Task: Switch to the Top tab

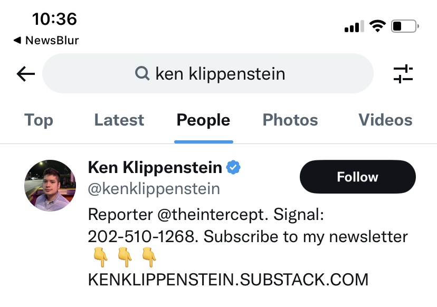Action: (39, 120)
